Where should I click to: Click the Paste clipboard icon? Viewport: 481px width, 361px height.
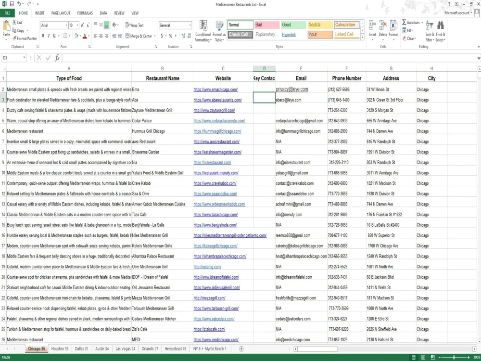point(6,26)
